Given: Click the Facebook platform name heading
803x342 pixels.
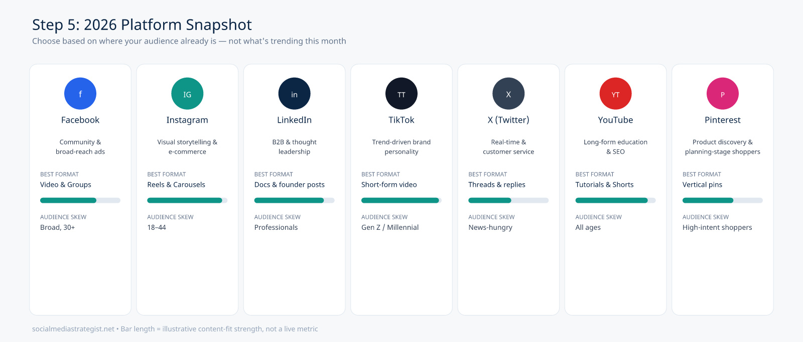Looking at the screenshot, I should pyautogui.click(x=80, y=120).
